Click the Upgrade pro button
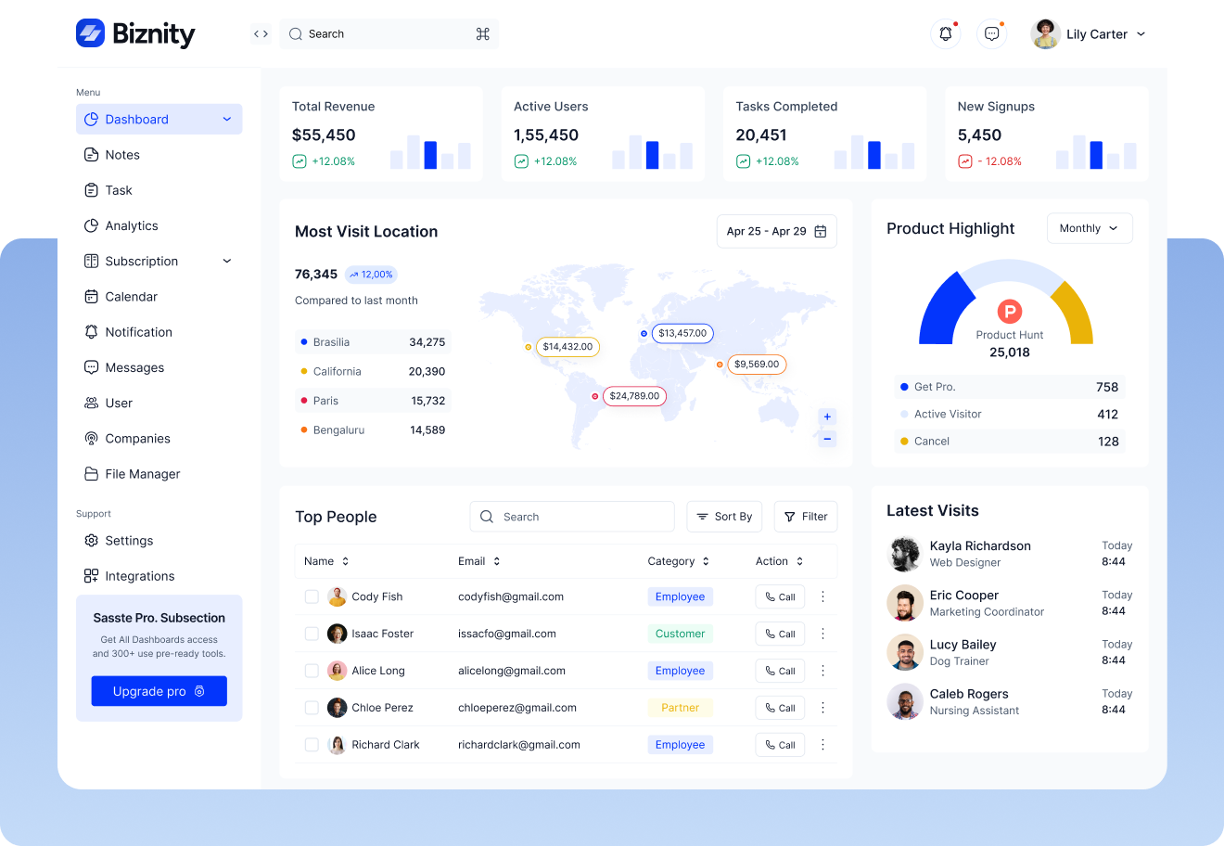The width and height of the screenshot is (1224, 846). pos(159,691)
